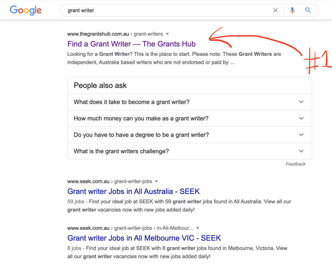Viewport: 332px width, 266px height.
Task: Click the blue search magnifier icon
Action: (x=308, y=10)
